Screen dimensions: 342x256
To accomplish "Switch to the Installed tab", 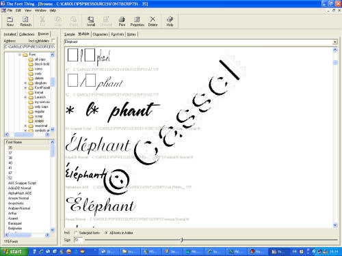I will pyautogui.click(x=10, y=34).
